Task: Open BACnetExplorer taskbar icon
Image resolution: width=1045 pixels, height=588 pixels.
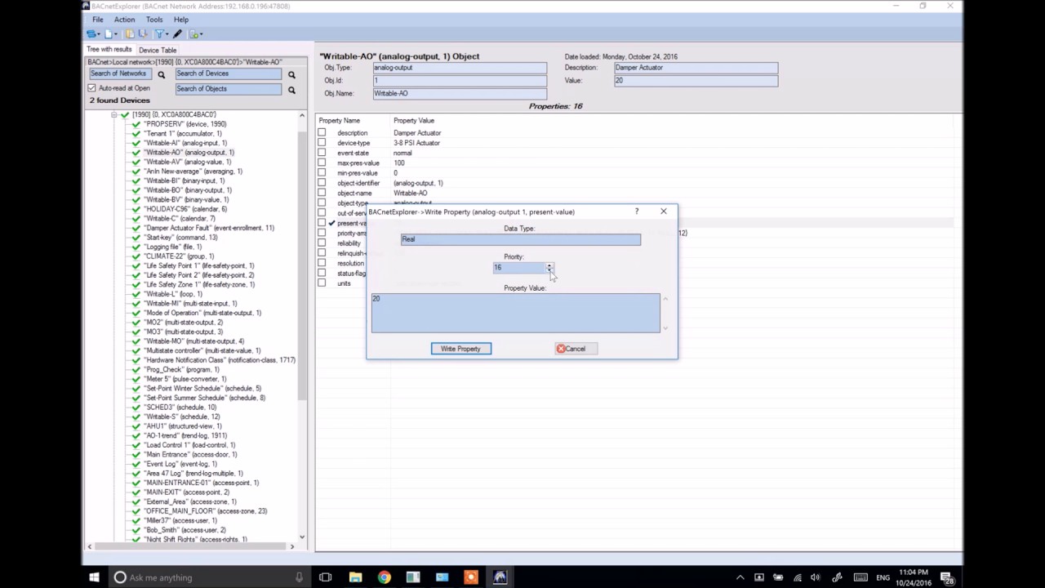Action: [x=500, y=577]
